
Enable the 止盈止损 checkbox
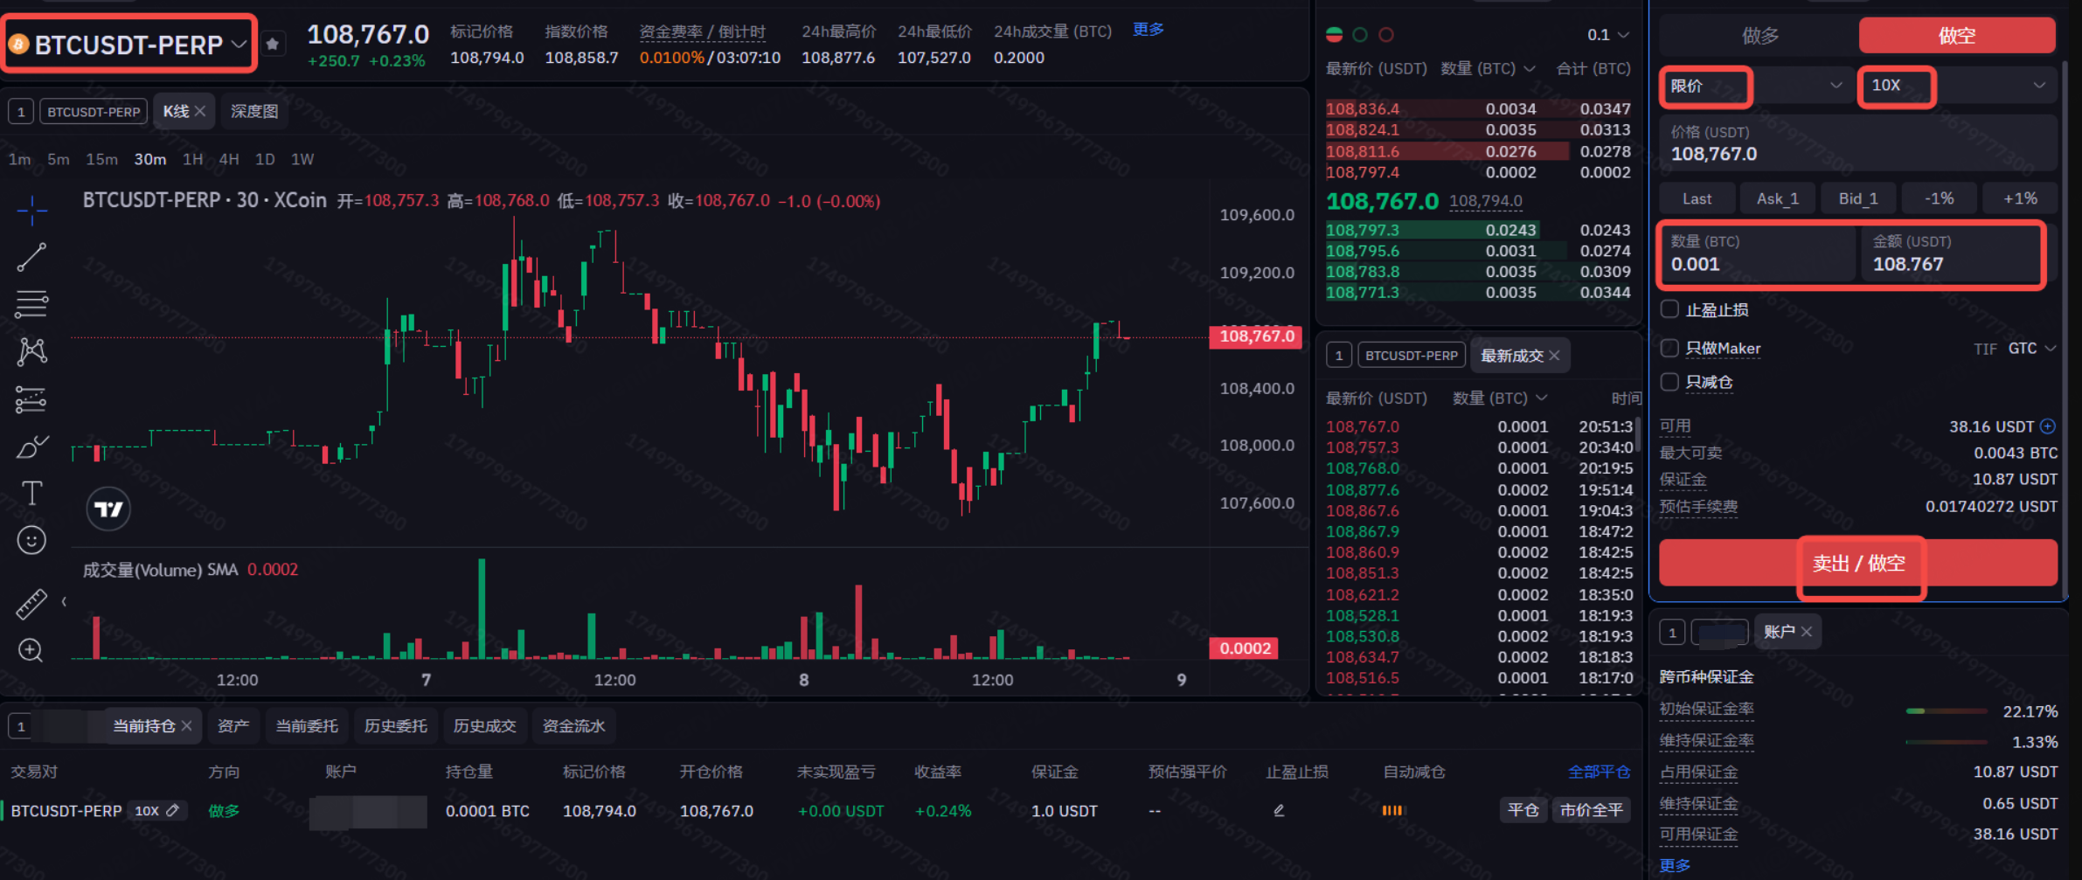1669,309
